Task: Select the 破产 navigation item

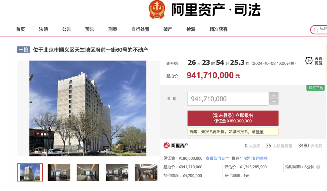Action: [x=168, y=29]
